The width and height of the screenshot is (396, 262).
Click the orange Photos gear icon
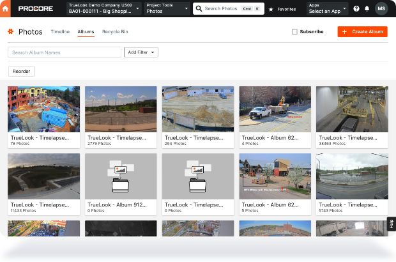point(11,31)
